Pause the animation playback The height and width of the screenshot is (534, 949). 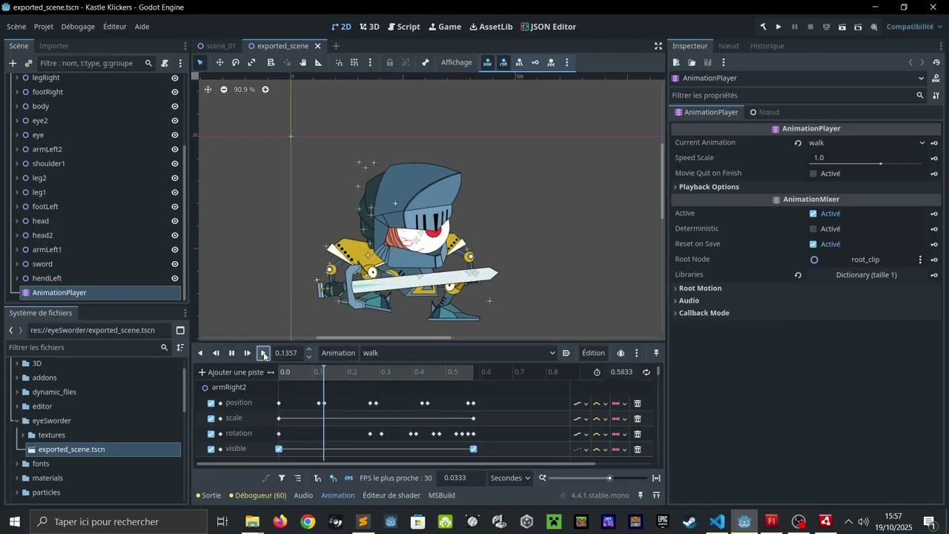tap(231, 354)
